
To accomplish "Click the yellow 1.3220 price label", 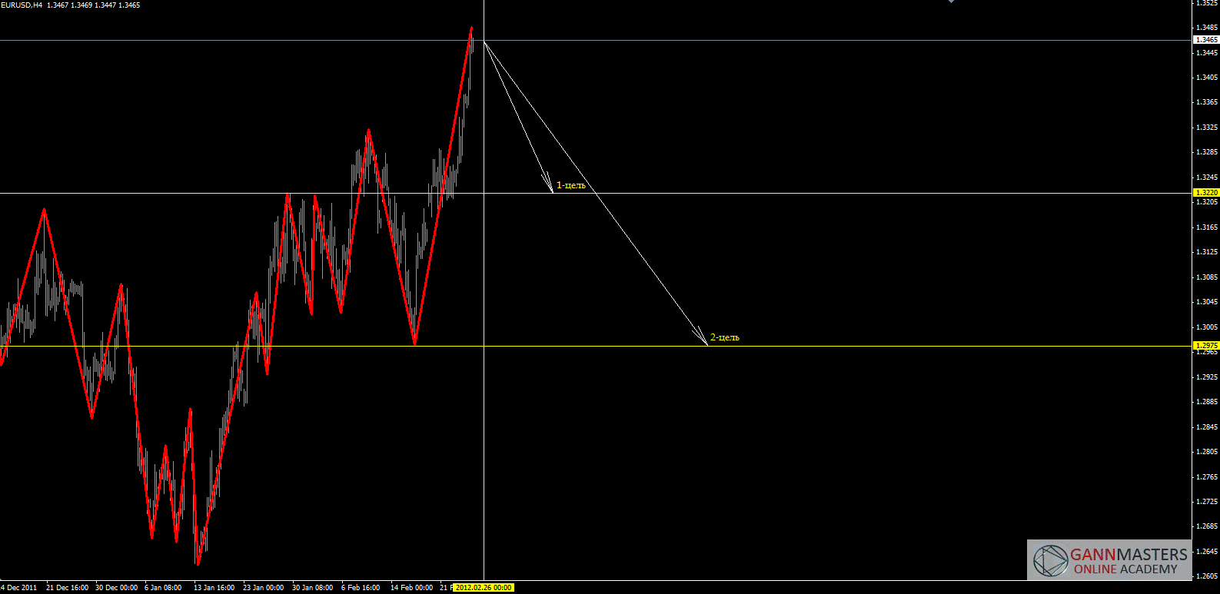I will point(1205,192).
